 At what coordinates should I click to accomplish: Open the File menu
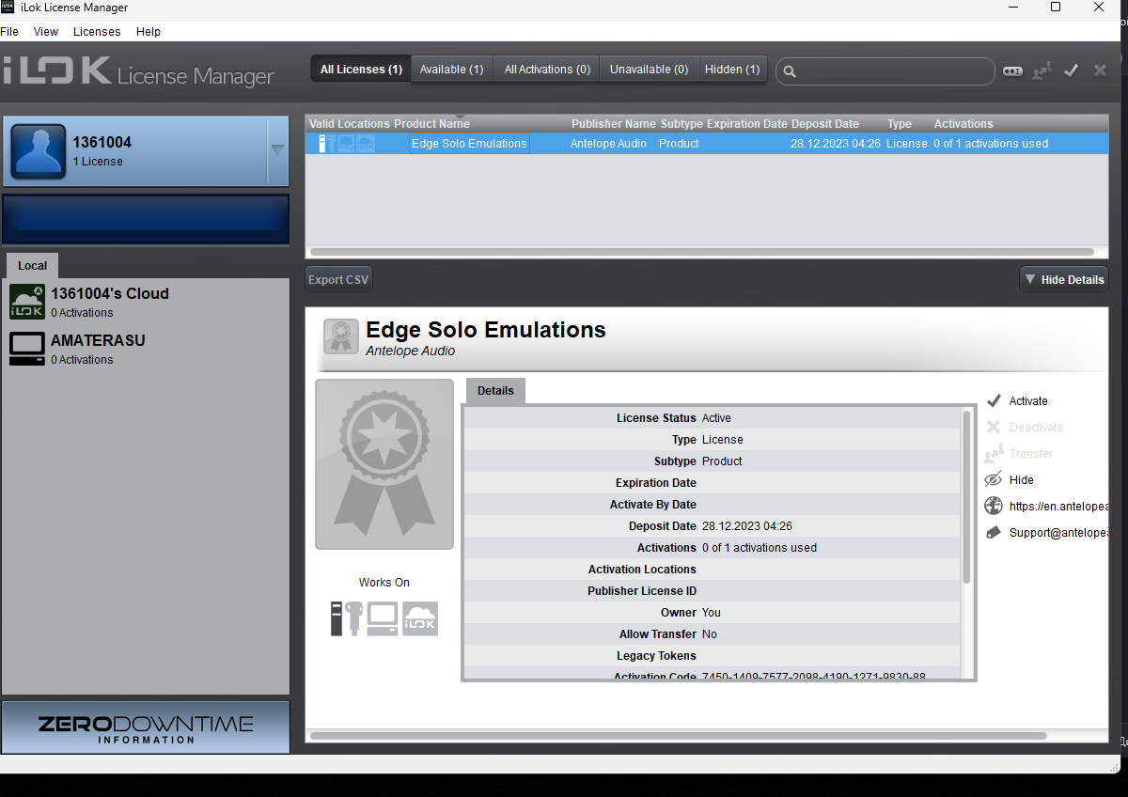coord(9,31)
